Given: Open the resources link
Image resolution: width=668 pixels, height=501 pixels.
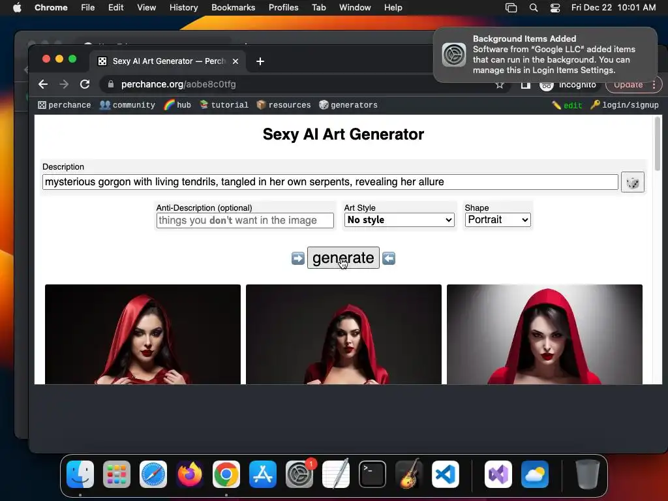Looking at the screenshot, I should tap(283, 105).
